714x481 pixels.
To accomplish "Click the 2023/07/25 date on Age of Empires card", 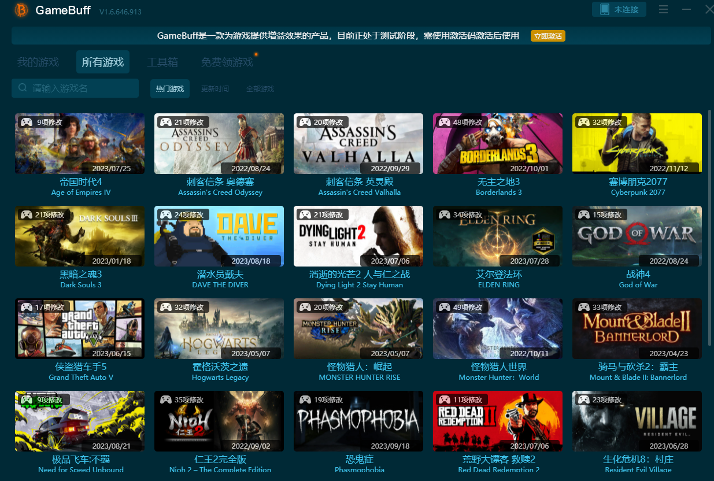I will click(x=112, y=168).
